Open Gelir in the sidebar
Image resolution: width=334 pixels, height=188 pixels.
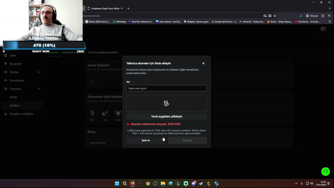tap(13, 55)
